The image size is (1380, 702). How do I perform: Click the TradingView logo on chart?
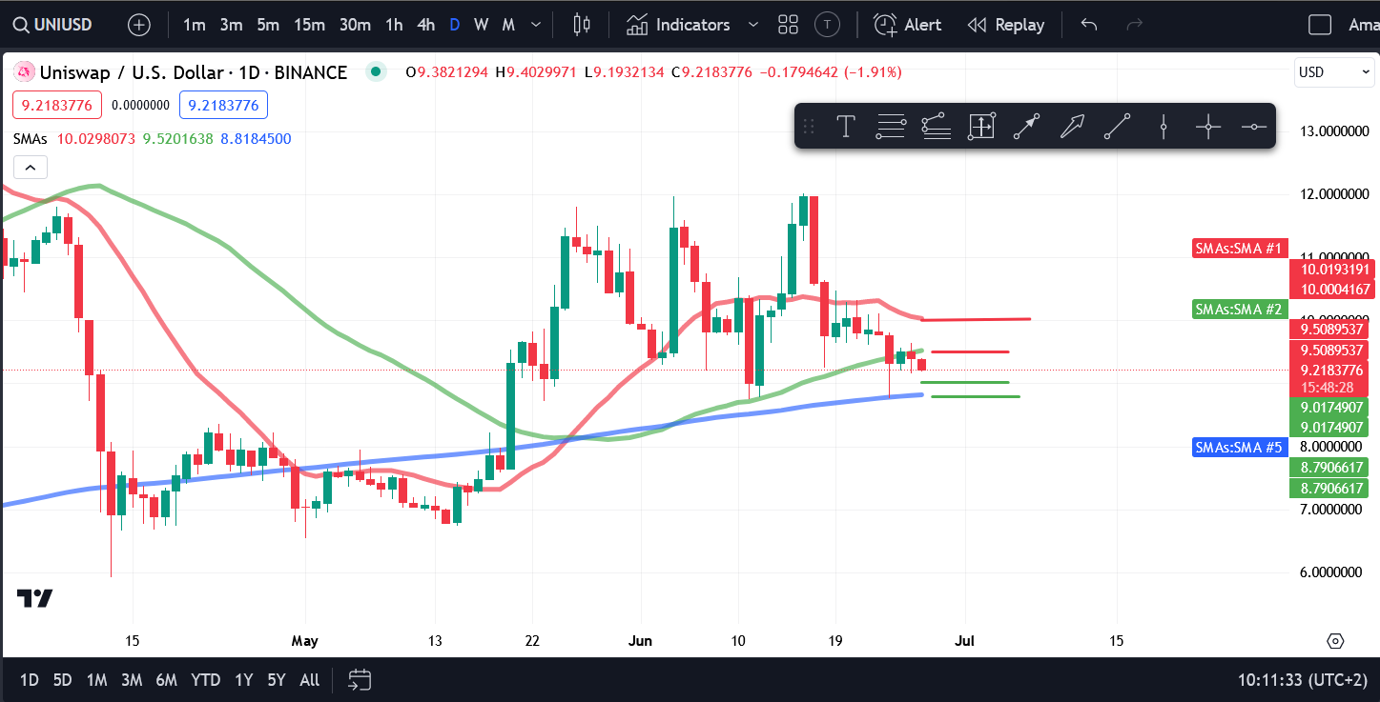(34, 598)
